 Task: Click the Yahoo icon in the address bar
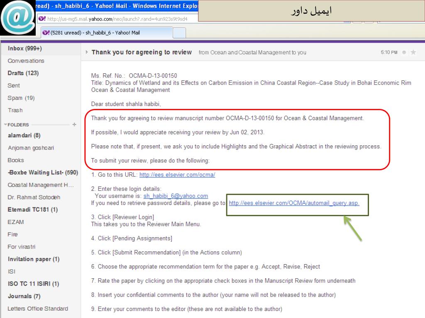[42, 19]
